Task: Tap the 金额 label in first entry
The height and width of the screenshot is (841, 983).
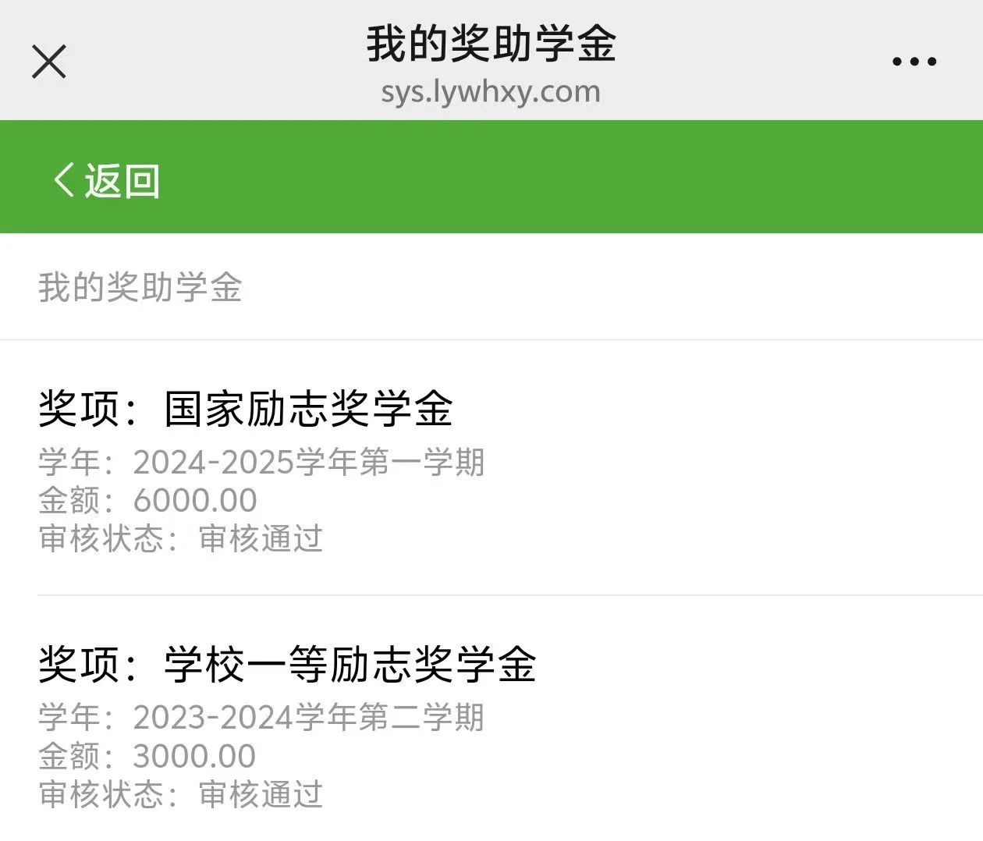Action: click(x=69, y=500)
